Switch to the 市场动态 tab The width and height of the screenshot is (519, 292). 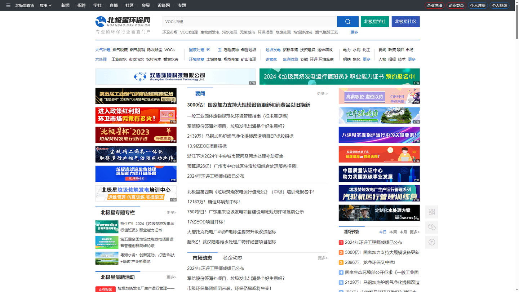202,258
